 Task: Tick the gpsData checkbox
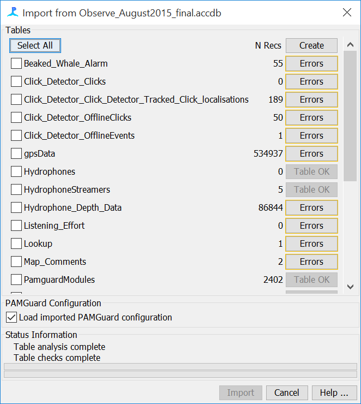coord(16,153)
